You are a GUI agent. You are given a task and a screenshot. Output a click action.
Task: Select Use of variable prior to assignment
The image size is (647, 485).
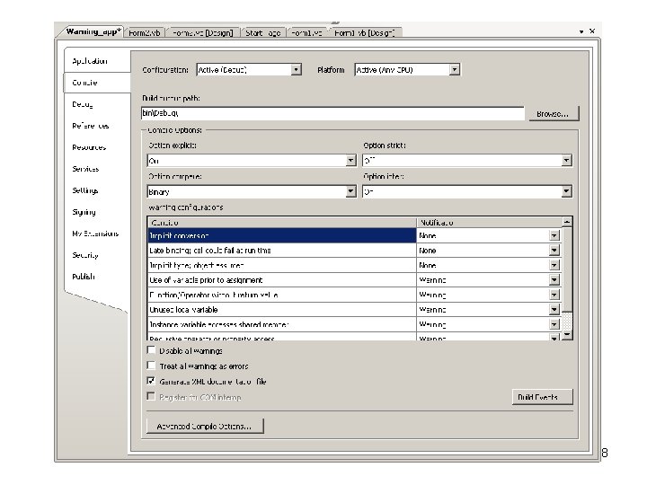tap(282, 280)
